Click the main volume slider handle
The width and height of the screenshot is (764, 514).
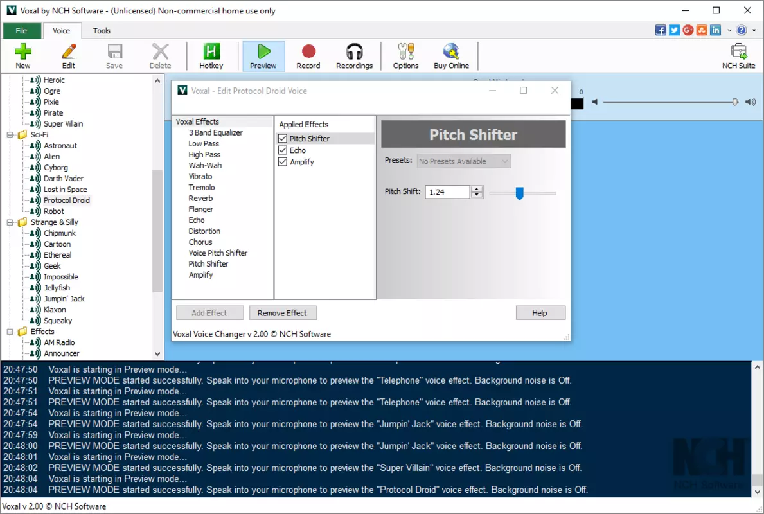[735, 102]
